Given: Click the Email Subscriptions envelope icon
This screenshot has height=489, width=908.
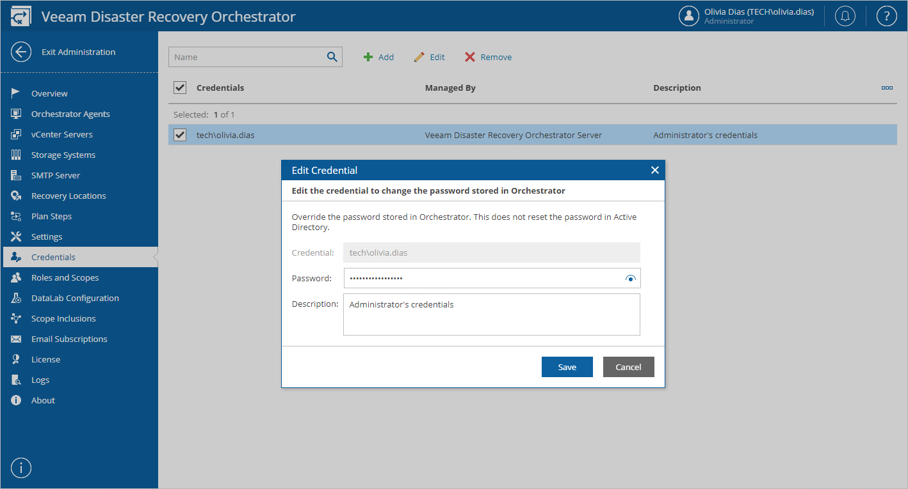Looking at the screenshot, I should pos(16,339).
